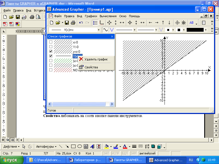Zoom in horizontally icon

[122, 23]
